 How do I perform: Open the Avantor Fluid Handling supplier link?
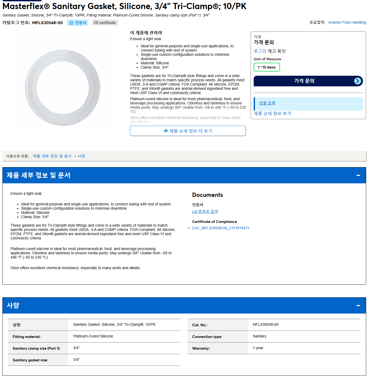[x=347, y=22]
